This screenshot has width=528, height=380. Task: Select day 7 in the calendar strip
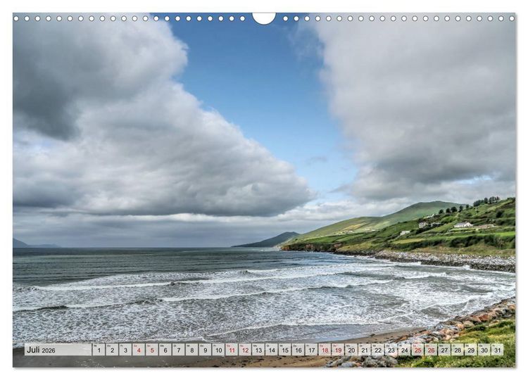pyautogui.click(x=179, y=349)
